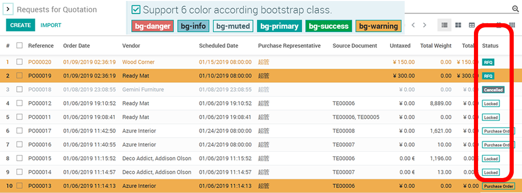
Task: Click source document TE00006, TE00005
Action: coord(356,117)
